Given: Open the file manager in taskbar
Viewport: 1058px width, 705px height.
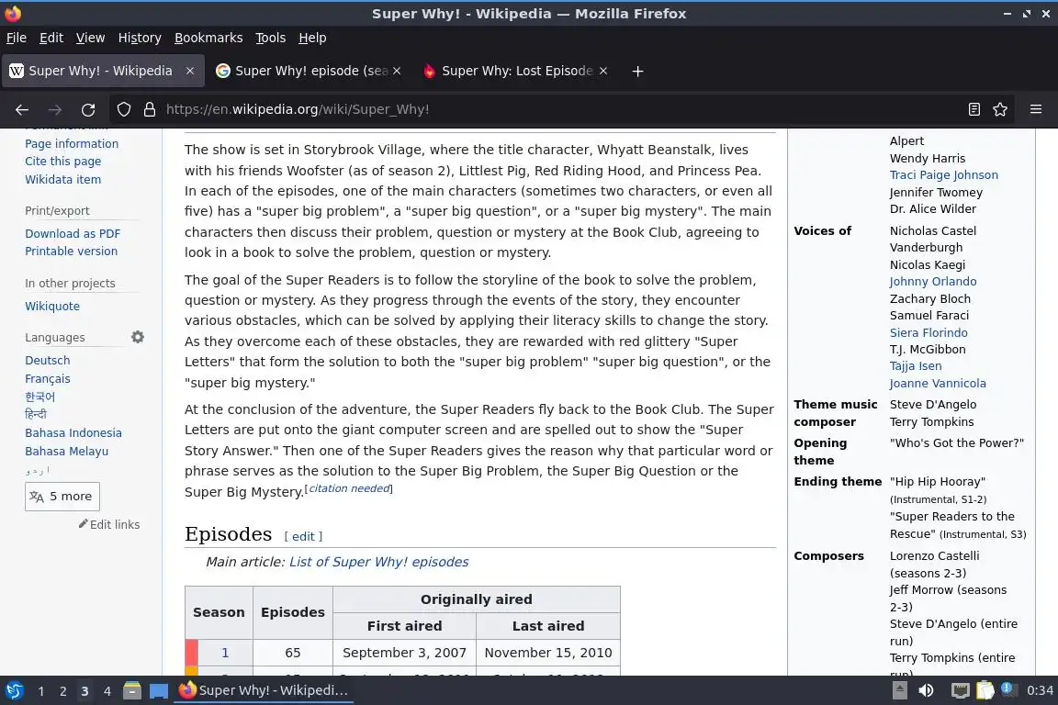Looking at the screenshot, I should (x=132, y=690).
